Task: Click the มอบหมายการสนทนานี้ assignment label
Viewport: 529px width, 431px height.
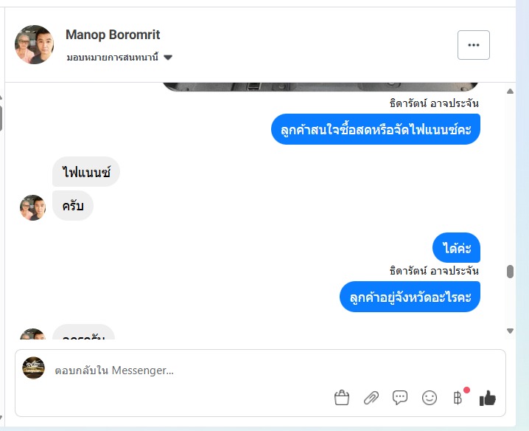Action: 112,58
